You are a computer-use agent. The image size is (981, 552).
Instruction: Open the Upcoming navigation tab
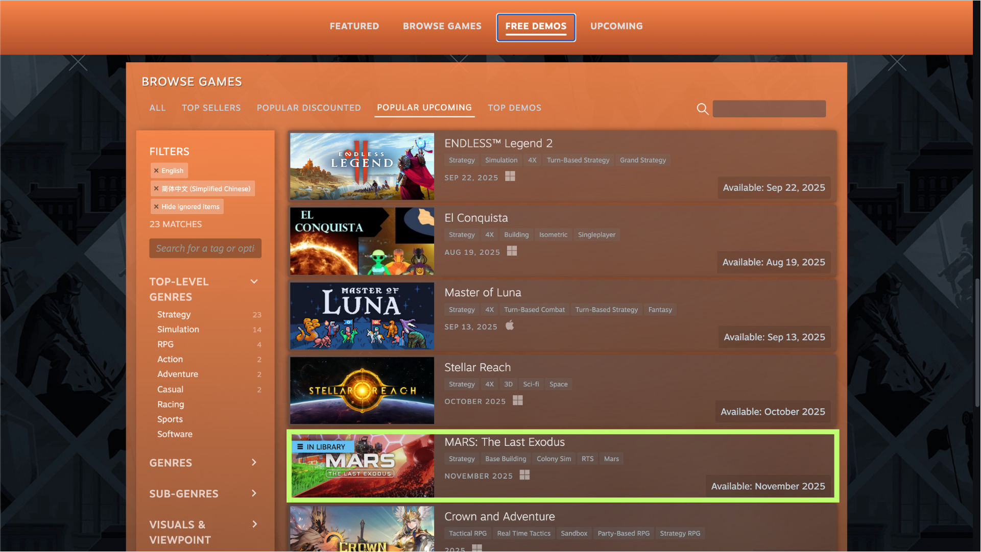tap(616, 26)
